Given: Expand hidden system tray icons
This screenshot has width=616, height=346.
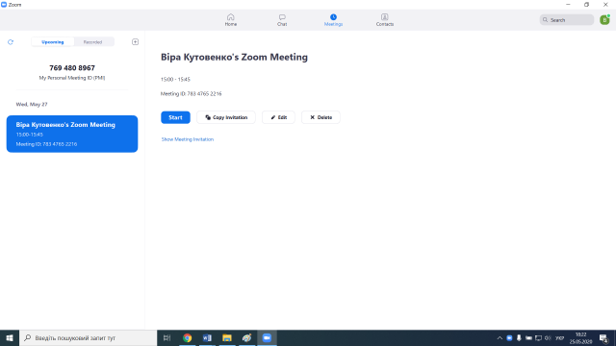Looking at the screenshot, I should point(500,337).
